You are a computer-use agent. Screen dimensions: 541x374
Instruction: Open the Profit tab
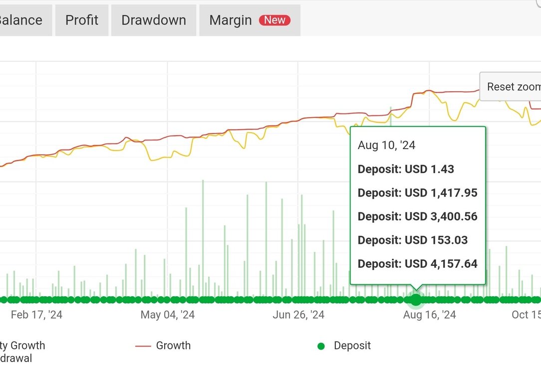[x=82, y=20]
